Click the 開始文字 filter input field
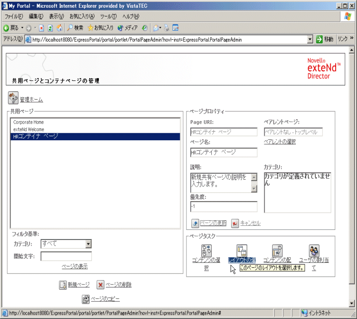 pos(66,256)
